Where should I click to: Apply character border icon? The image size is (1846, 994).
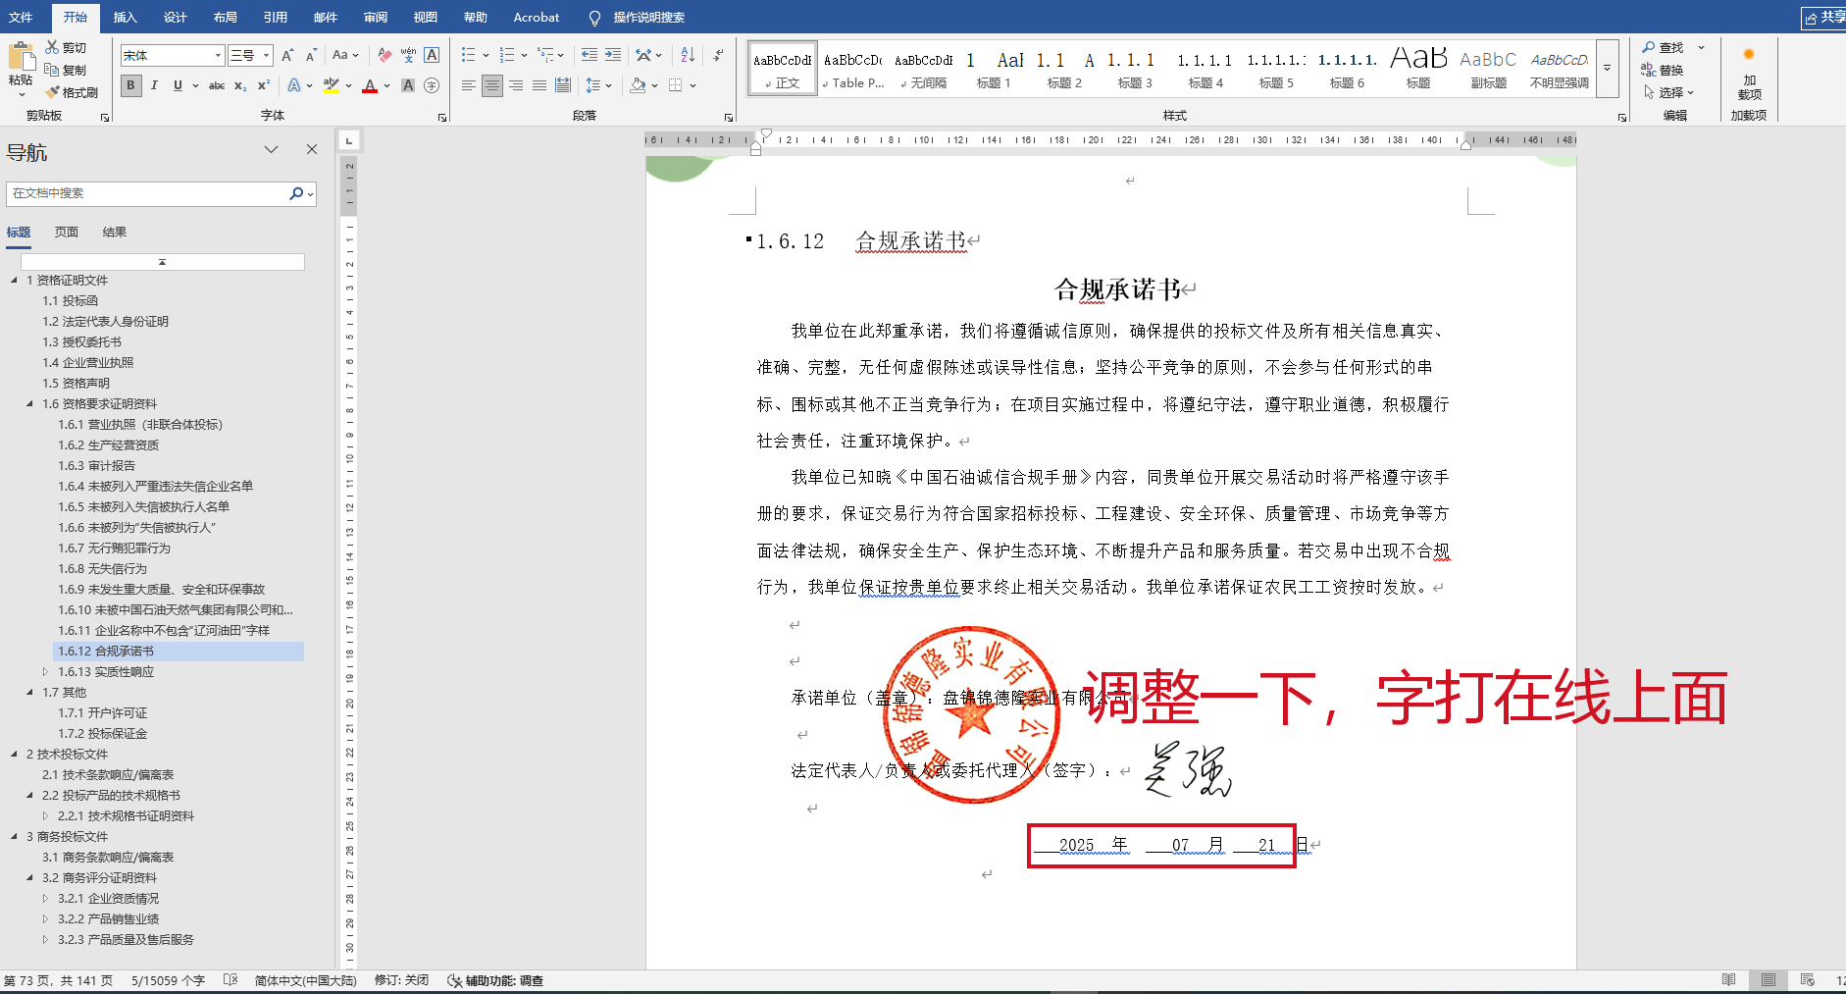pos(432,55)
